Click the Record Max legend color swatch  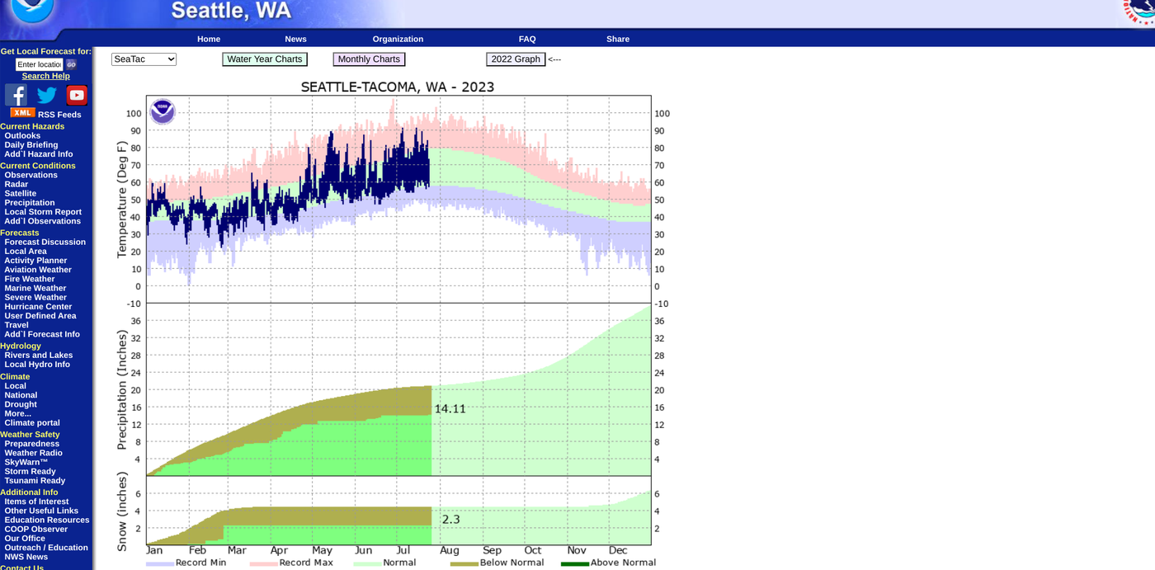(x=263, y=563)
